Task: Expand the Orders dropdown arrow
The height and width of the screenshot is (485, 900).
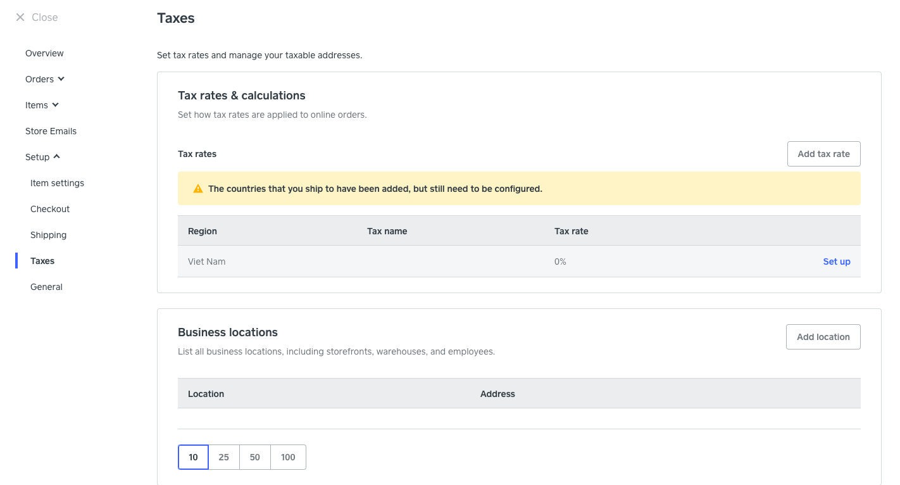Action: click(x=62, y=79)
